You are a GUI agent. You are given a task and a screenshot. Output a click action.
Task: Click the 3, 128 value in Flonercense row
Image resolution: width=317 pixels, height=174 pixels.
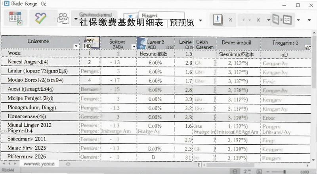tap(238, 118)
